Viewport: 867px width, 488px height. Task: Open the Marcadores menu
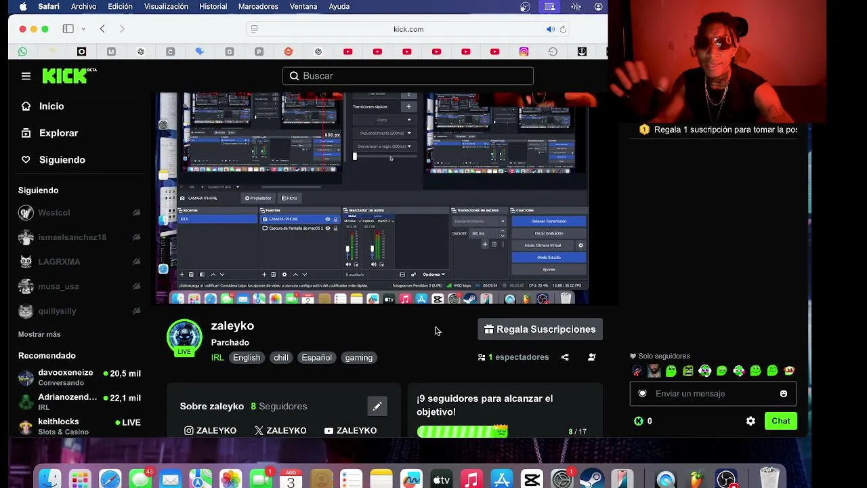coord(258,6)
